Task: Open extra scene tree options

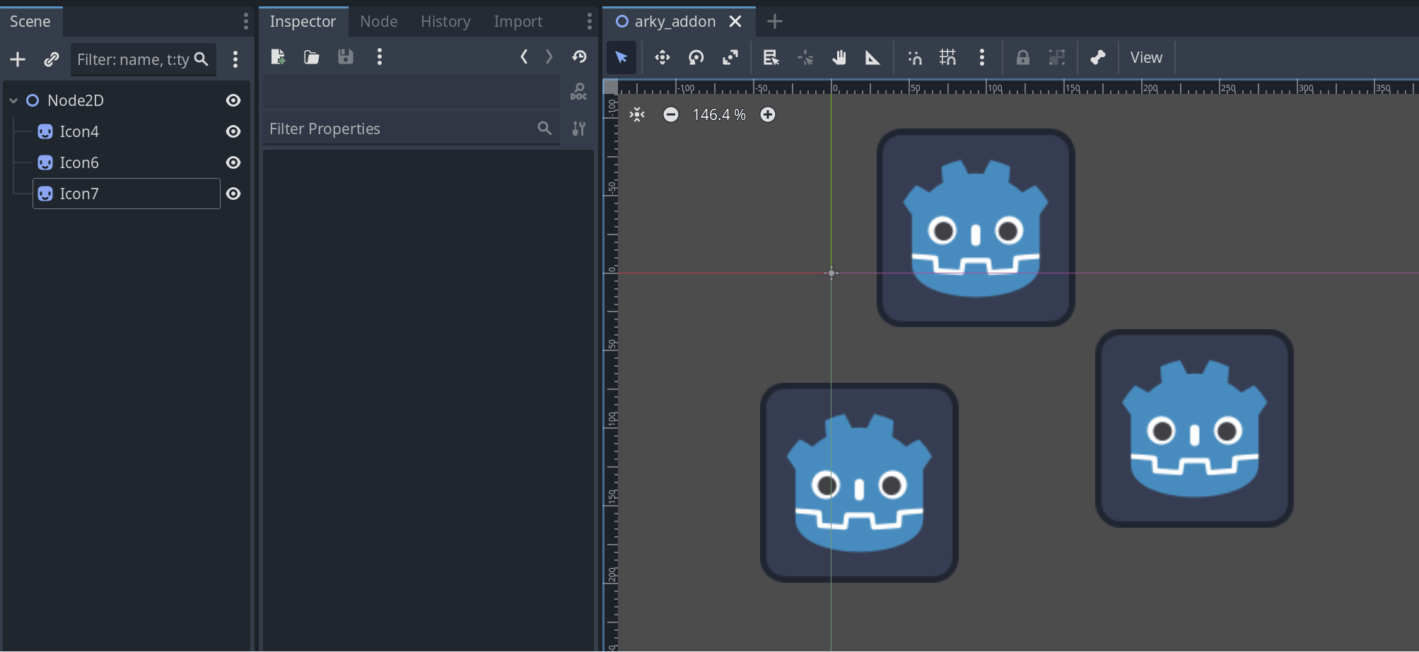Action: pyautogui.click(x=235, y=59)
